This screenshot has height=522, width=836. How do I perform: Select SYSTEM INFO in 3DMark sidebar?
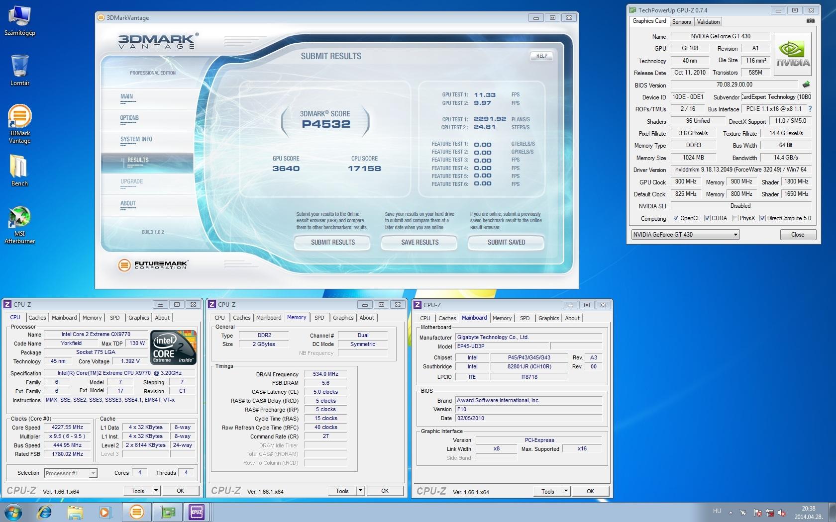[136, 140]
